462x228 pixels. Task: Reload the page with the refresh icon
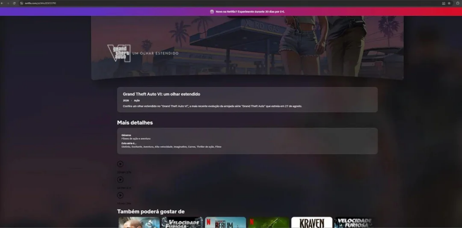pyautogui.click(x=14, y=3)
